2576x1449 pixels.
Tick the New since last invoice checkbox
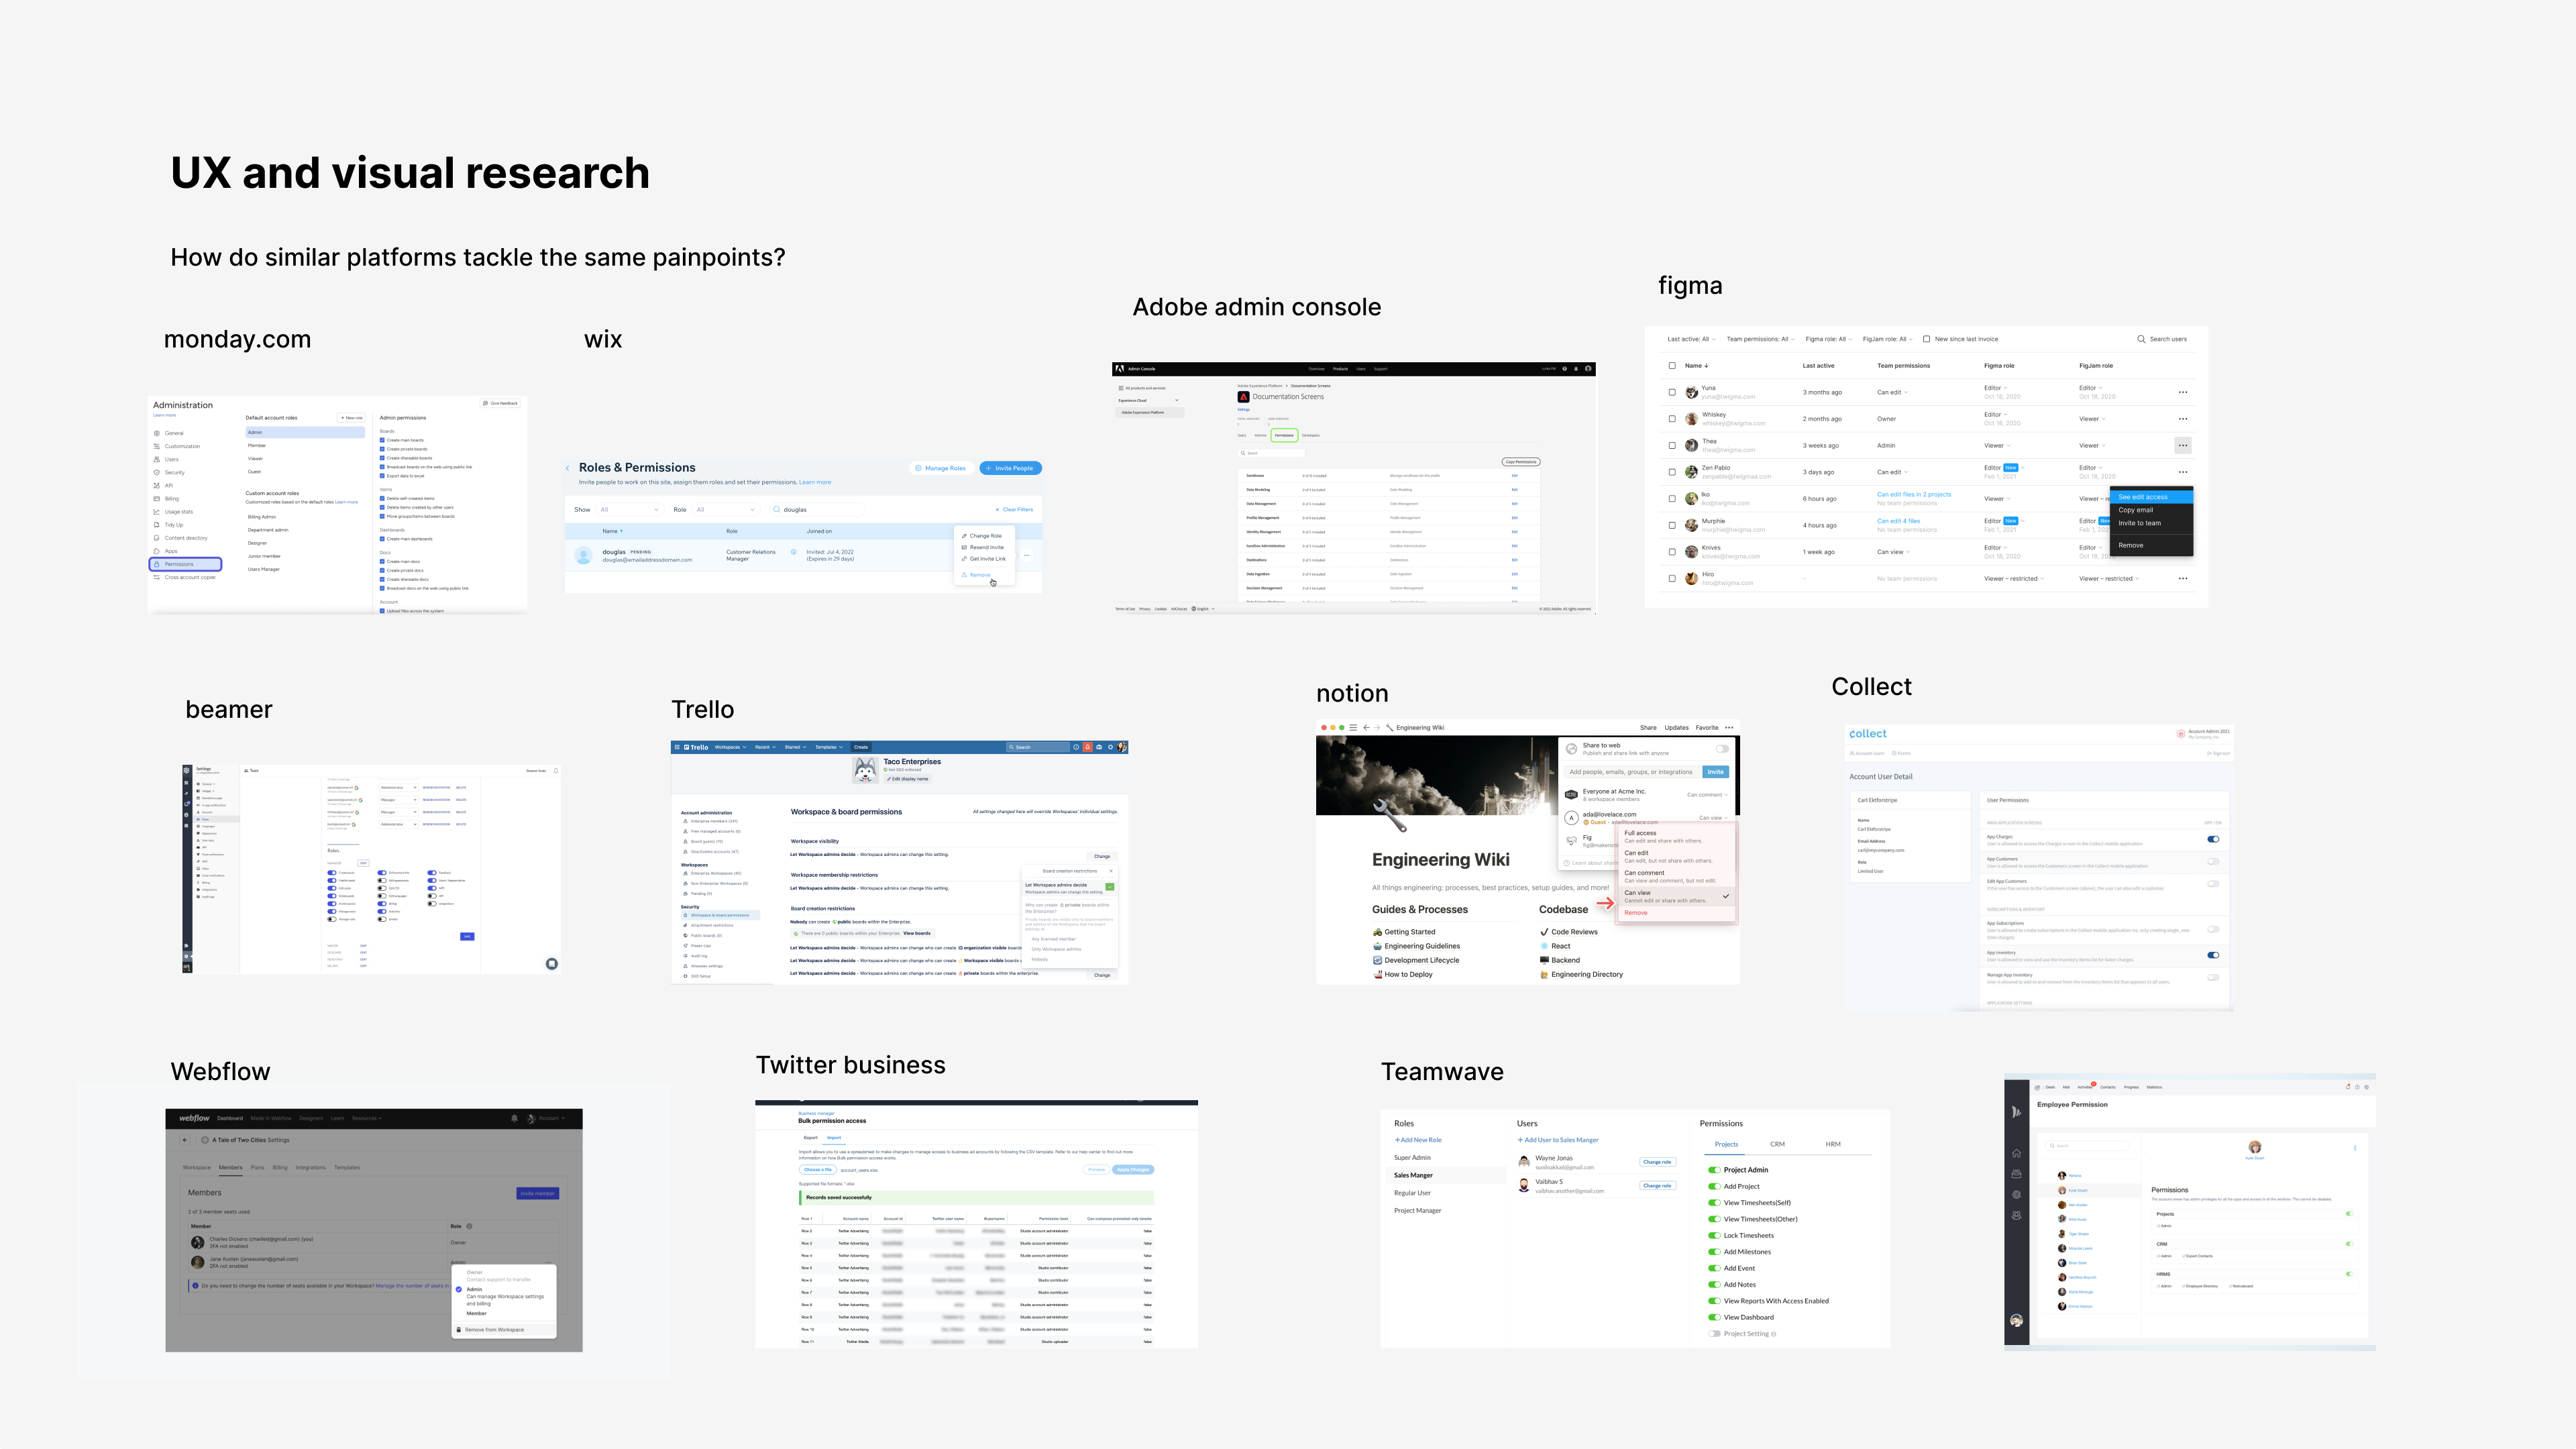1926,339
